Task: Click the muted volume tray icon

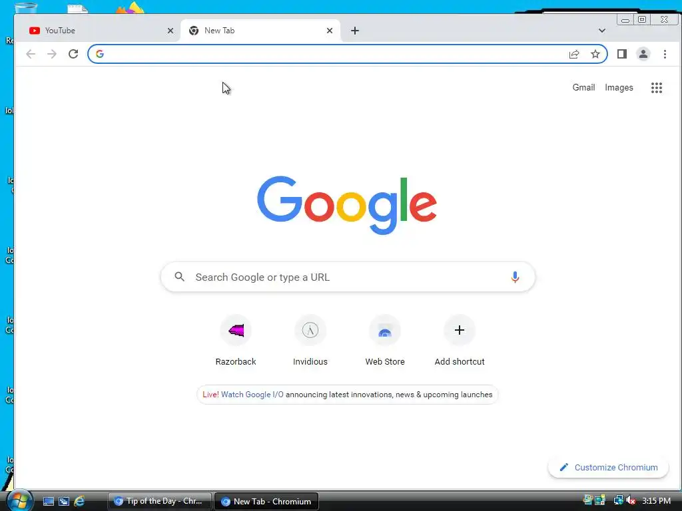Action: [x=631, y=500]
